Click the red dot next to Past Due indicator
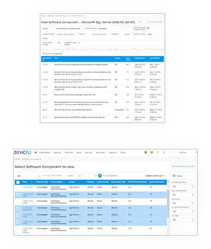 point(148,28)
